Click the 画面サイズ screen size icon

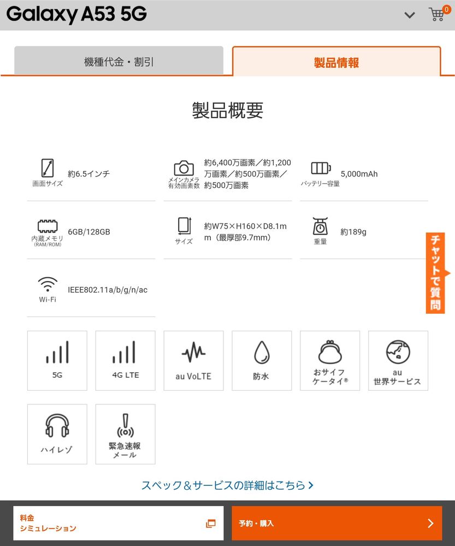(x=48, y=168)
